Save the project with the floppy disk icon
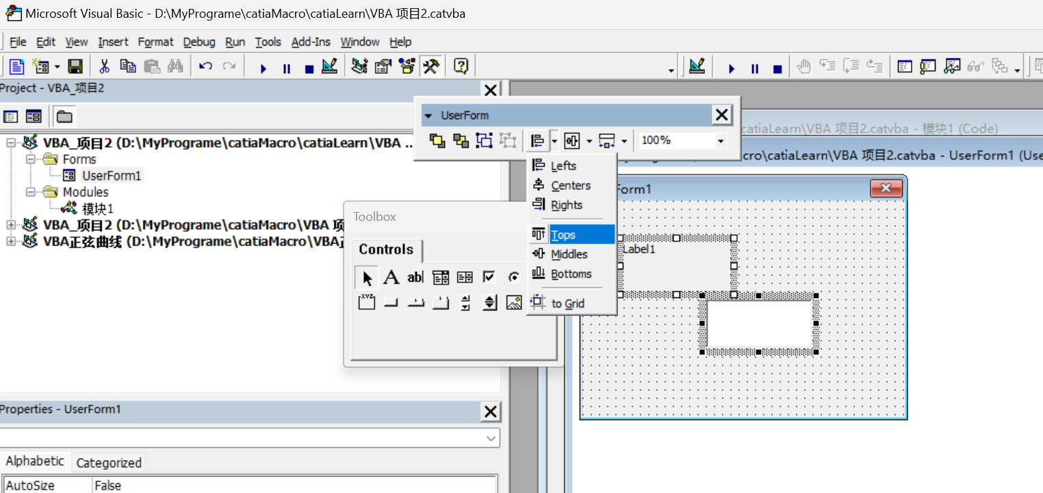 coord(75,66)
